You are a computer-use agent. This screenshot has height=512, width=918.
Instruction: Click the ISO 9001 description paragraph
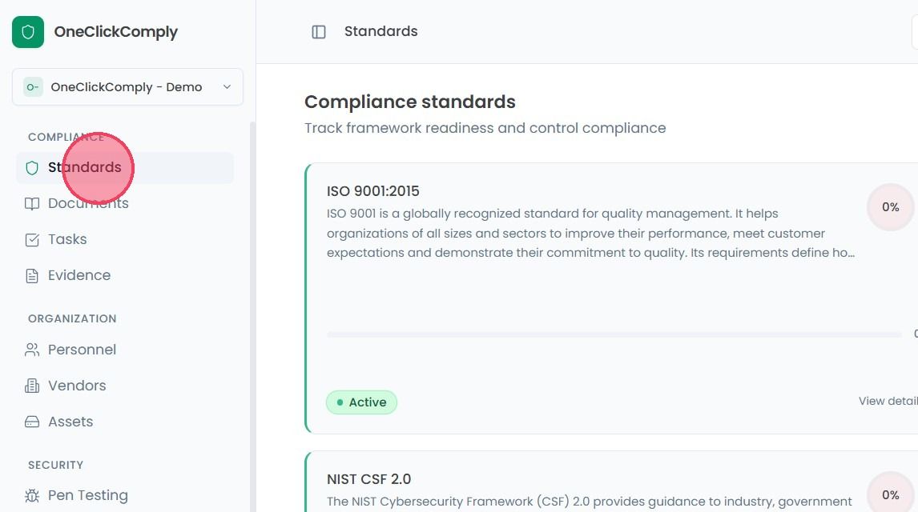tap(590, 234)
